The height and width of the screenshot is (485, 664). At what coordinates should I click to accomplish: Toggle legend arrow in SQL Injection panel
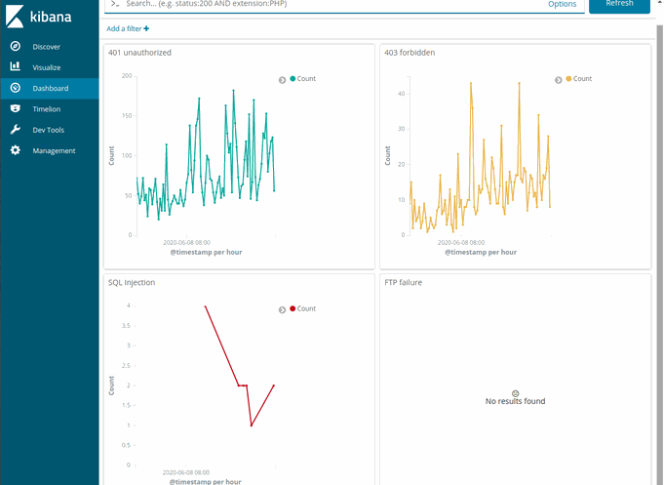pos(282,310)
